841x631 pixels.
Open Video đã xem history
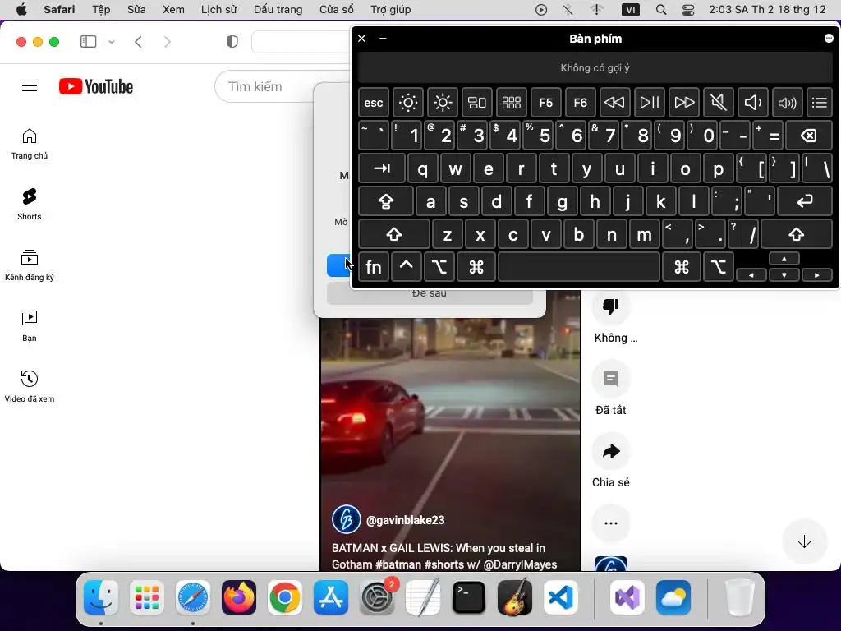(x=30, y=386)
